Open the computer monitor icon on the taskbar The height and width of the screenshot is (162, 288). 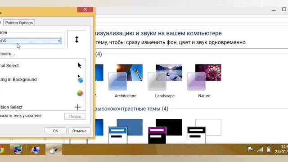(x=35, y=150)
